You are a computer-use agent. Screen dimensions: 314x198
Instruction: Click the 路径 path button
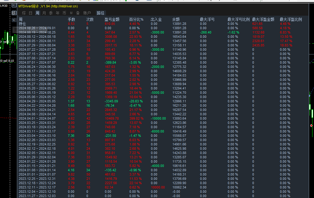[100, 13]
